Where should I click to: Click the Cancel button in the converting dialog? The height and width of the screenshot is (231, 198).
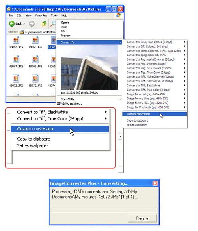click(x=142, y=218)
